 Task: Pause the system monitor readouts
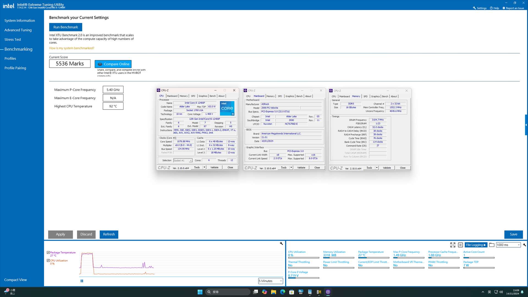[x=460, y=245]
